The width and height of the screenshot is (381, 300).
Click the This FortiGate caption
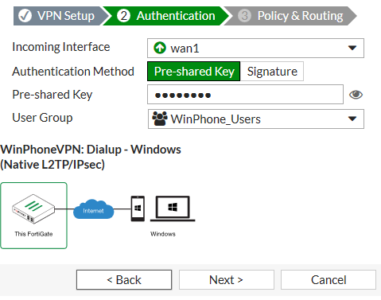click(x=33, y=234)
